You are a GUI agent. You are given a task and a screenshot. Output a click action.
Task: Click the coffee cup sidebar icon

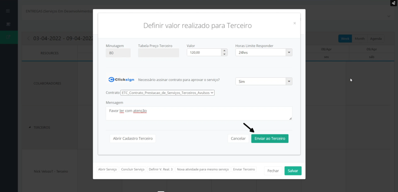(x=8, y=24)
